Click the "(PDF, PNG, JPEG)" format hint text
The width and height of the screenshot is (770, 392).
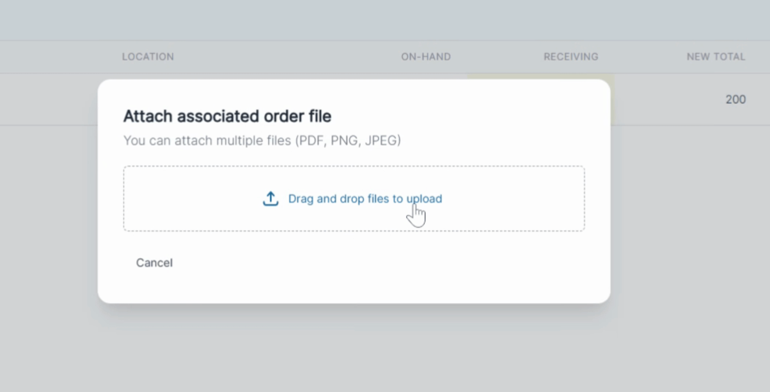pyautogui.click(x=348, y=140)
